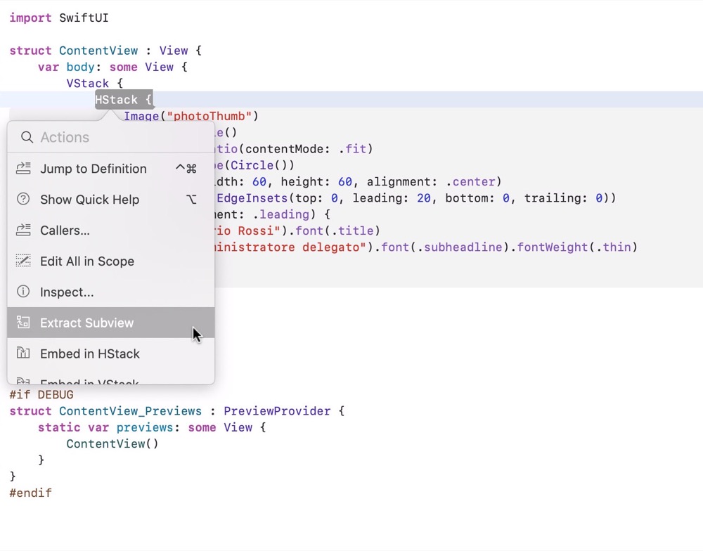Click .leading alignment value

(280, 214)
